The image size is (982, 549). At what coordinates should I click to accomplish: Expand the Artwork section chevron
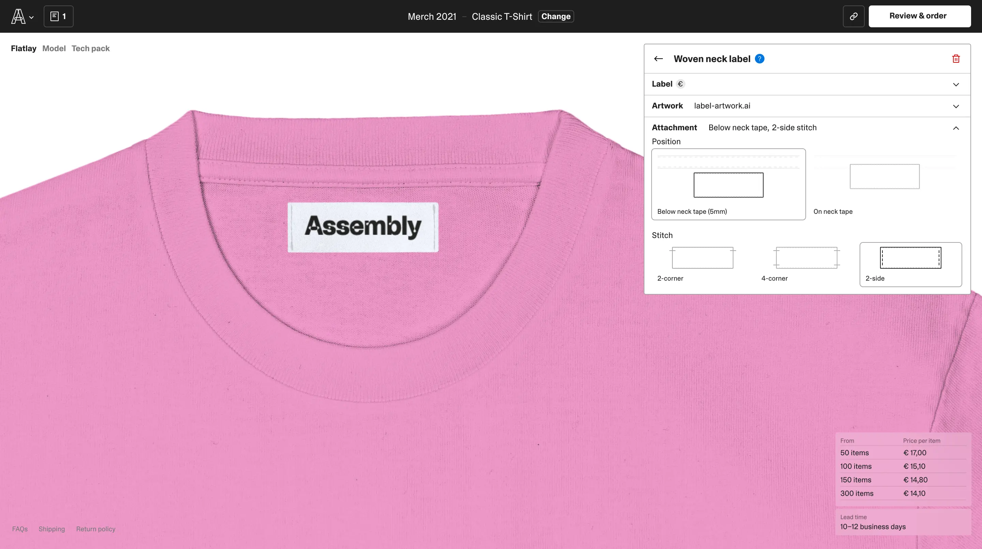point(956,106)
